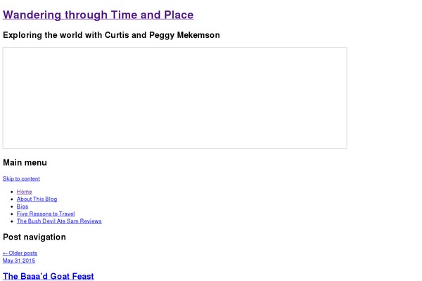Go to the Home menu item
This screenshot has height=281, width=422.
(24, 192)
